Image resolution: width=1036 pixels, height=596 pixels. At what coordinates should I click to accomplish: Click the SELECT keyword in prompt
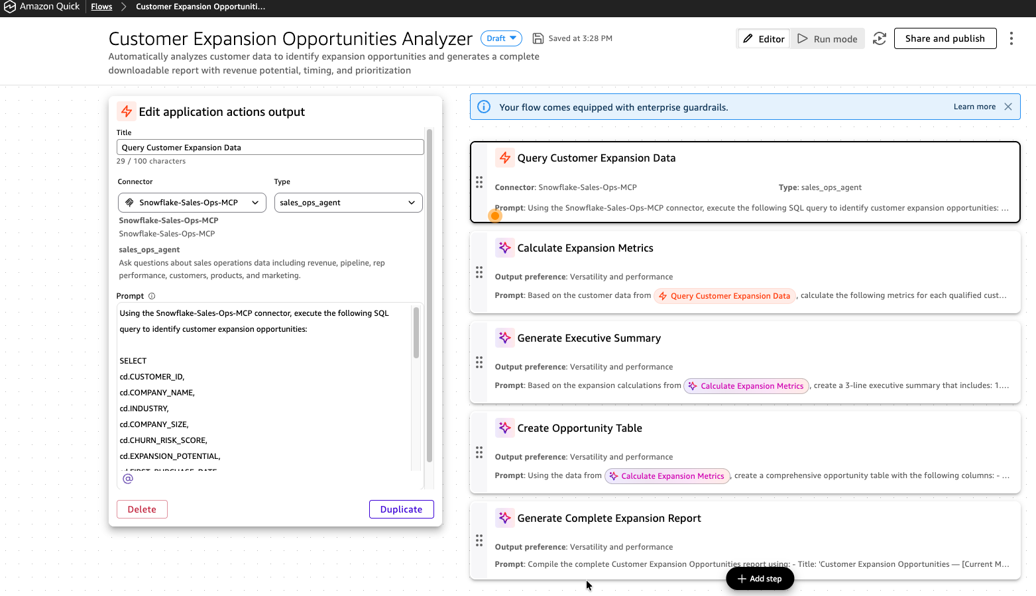tap(133, 361)
